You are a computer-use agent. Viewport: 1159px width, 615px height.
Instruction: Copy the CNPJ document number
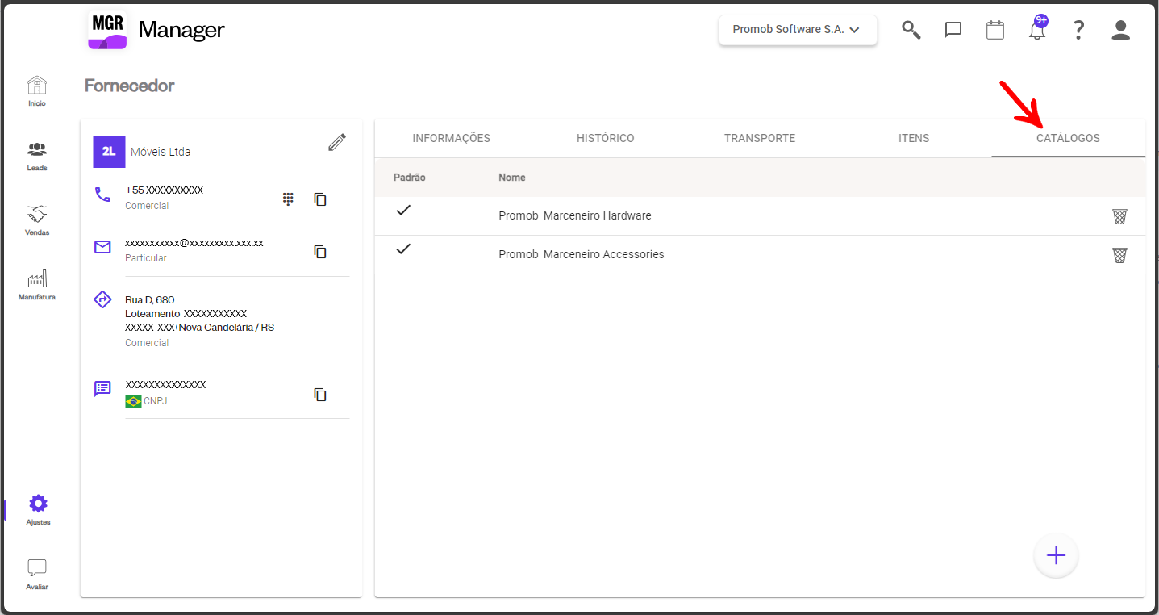point(320,395)
